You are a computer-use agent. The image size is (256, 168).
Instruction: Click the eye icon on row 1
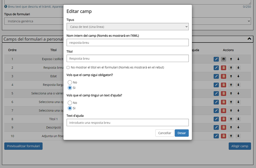[x=223, y=59]
